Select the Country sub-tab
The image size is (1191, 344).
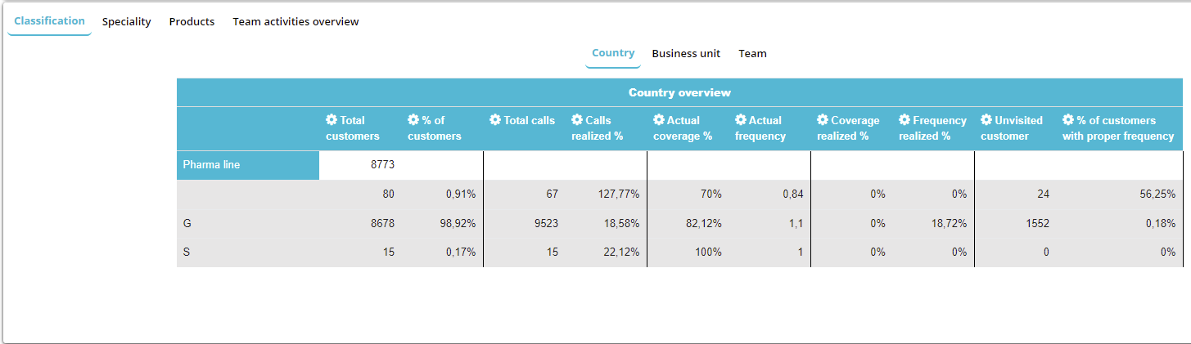click(x=613, y=53)
